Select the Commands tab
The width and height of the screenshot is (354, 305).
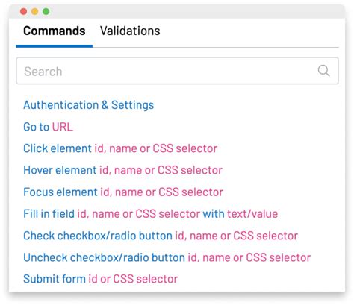click(x=55, y=31)
